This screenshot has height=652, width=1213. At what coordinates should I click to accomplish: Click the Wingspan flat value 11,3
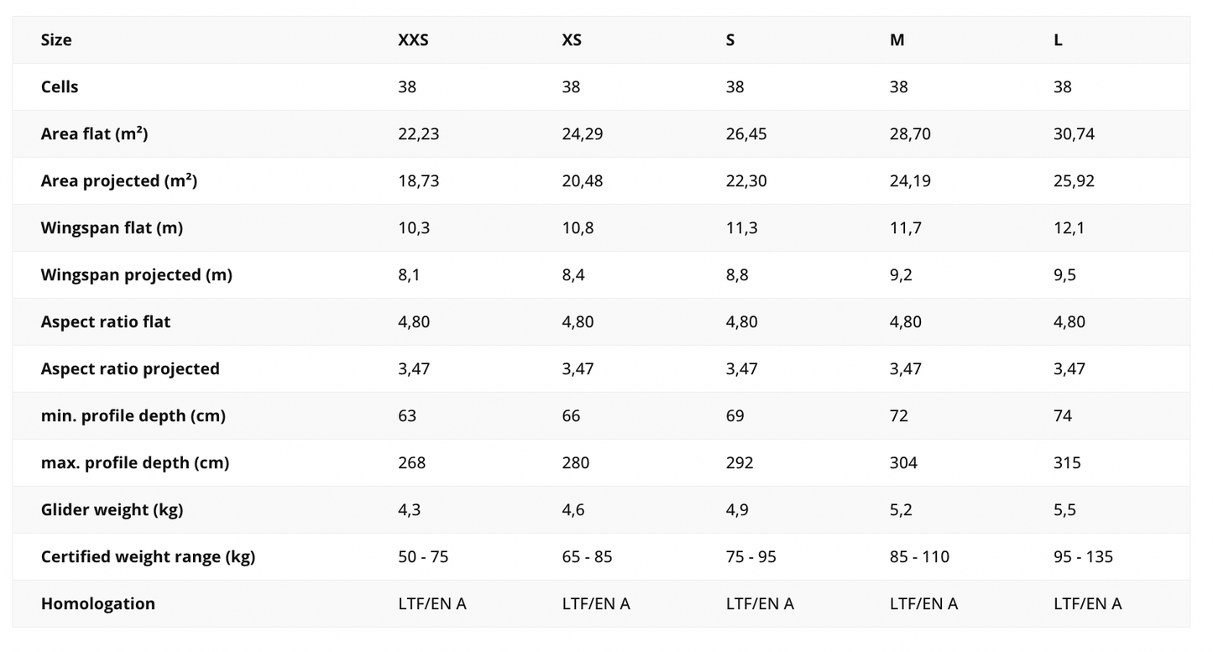tap(742, 228)
